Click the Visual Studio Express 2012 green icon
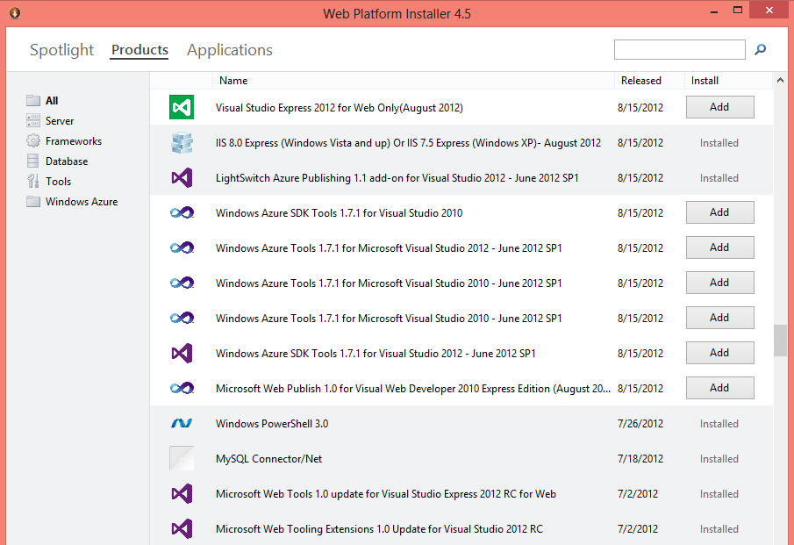The height and width of the screenshot is (545, 794). [182, 107]
